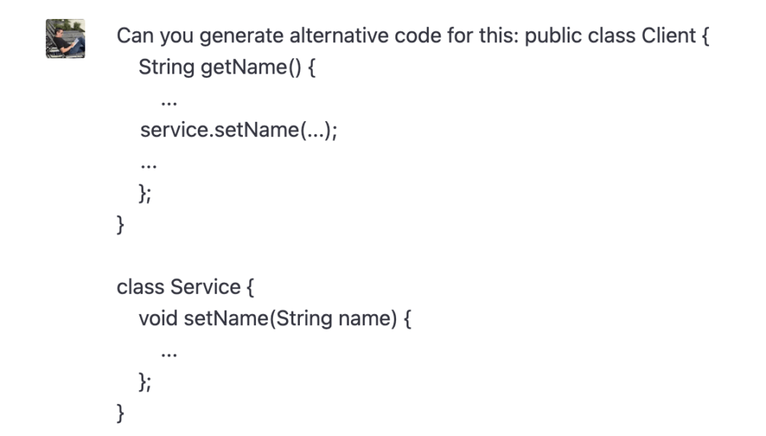This screenshot has width=766, height=436.
Task: Click the 'class Service {' line
Action: [x=185, y=287]
